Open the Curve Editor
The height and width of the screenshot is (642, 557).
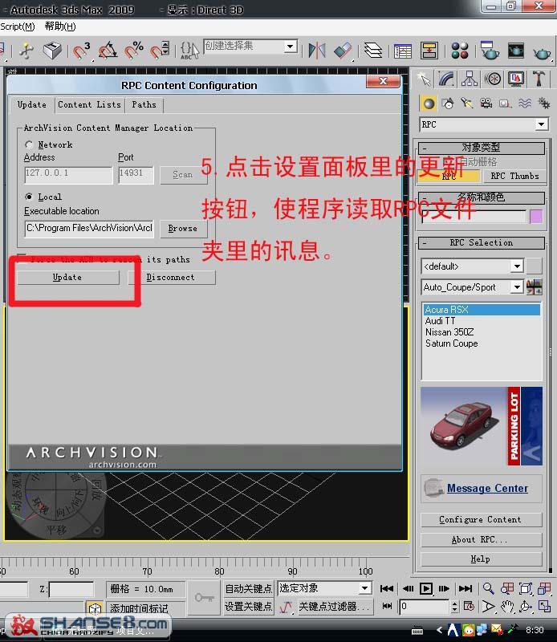[403, 51]
